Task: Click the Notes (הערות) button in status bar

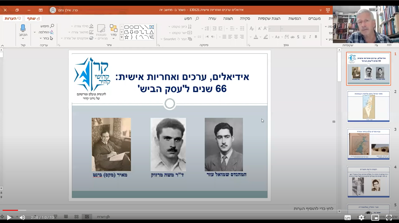Action: point(103,217)
